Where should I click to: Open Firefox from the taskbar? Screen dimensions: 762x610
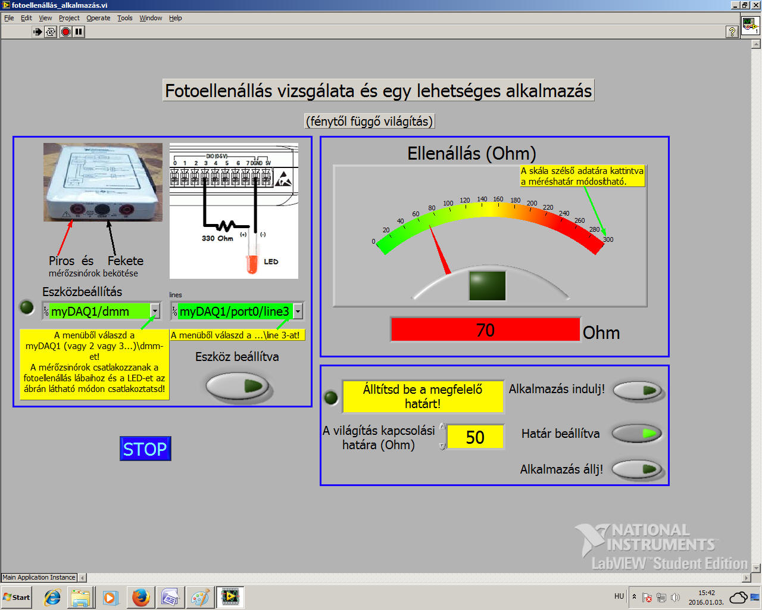[141, 597]
